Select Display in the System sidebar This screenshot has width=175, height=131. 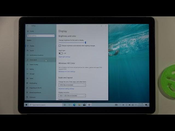[x=41, y=46]
